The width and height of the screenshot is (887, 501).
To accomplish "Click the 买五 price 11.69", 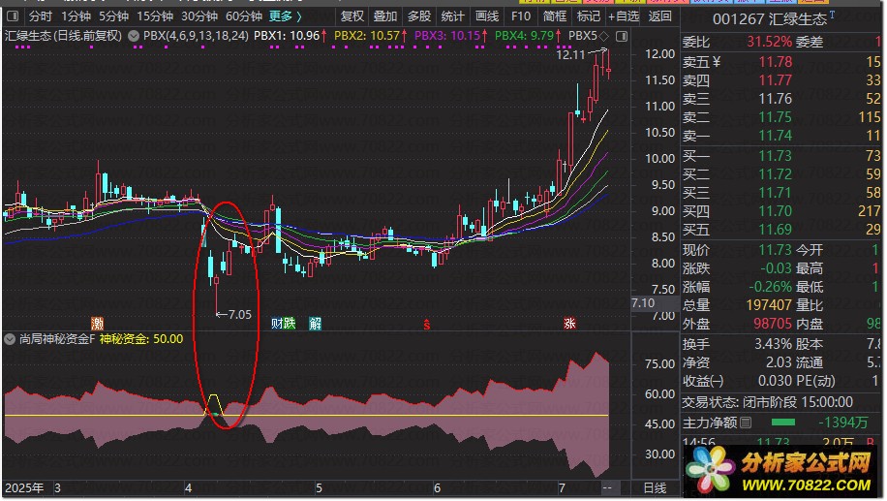I will click(775, 230).
